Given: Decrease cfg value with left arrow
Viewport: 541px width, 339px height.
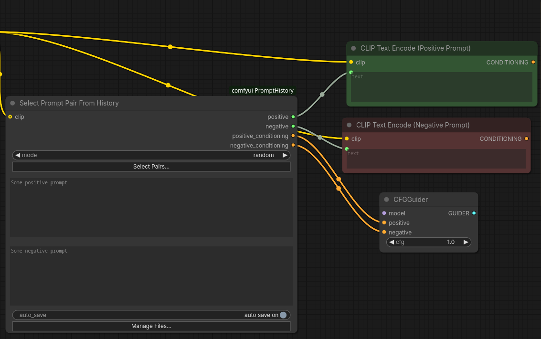Looking at the screenshot, I should tap(392, 242).
